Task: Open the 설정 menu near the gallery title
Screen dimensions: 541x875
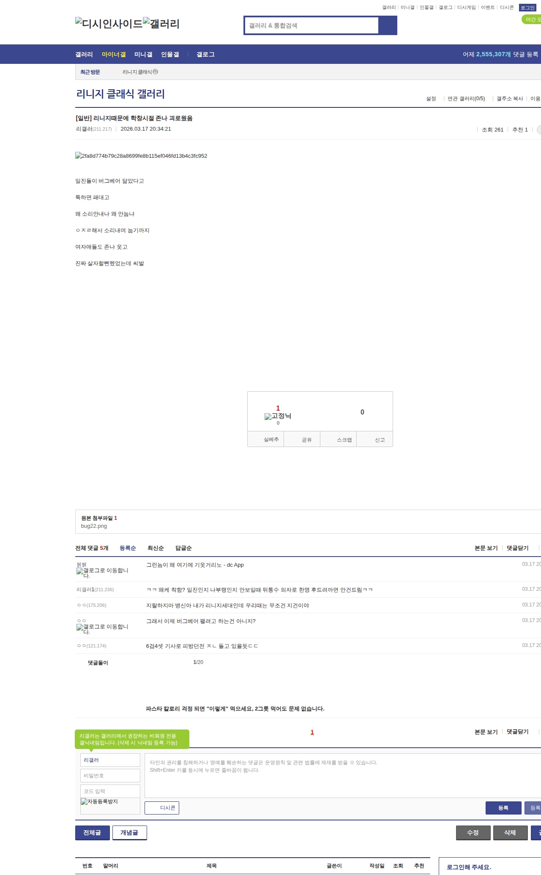Action: coord(431,99)
